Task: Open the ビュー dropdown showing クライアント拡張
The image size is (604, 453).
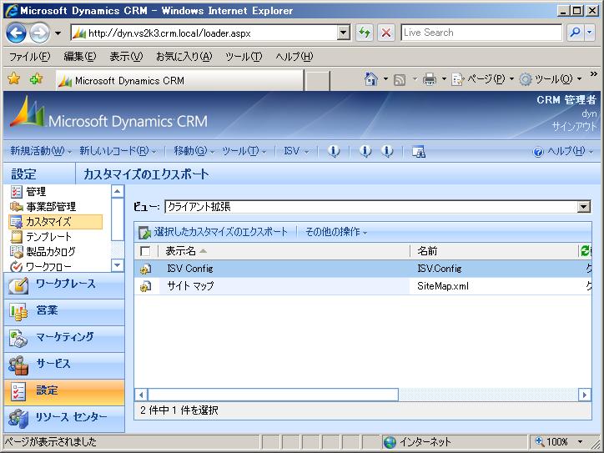Action: 584,207
